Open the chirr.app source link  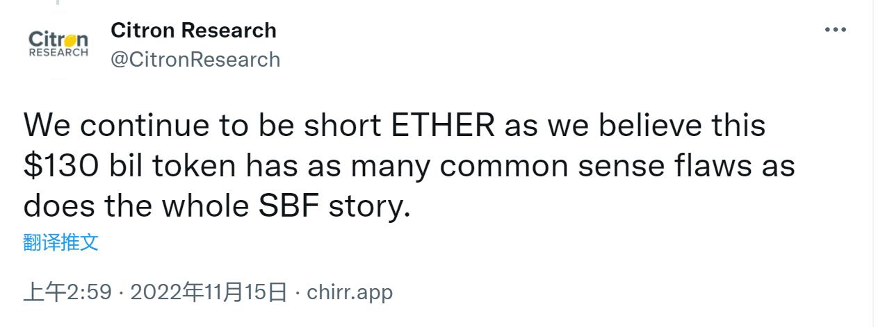point(349,292)
